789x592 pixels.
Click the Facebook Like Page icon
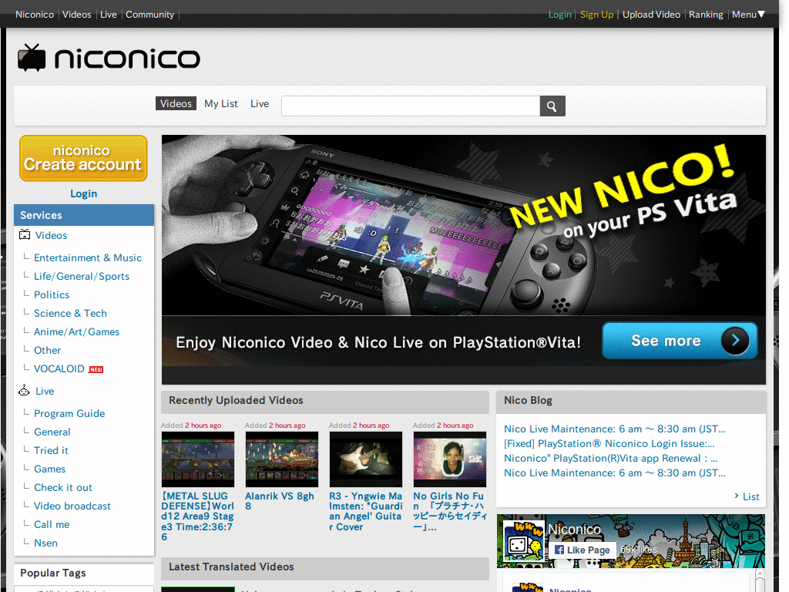pyautogui.click(x=559, y=550)
